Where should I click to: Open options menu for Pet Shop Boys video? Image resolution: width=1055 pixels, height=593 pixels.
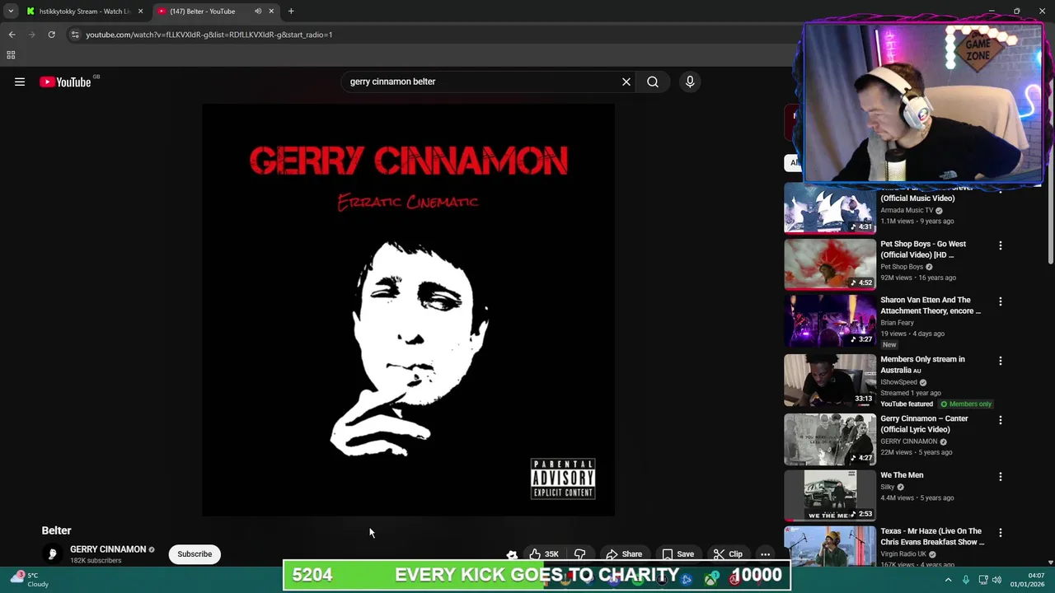click(1001, 245)
